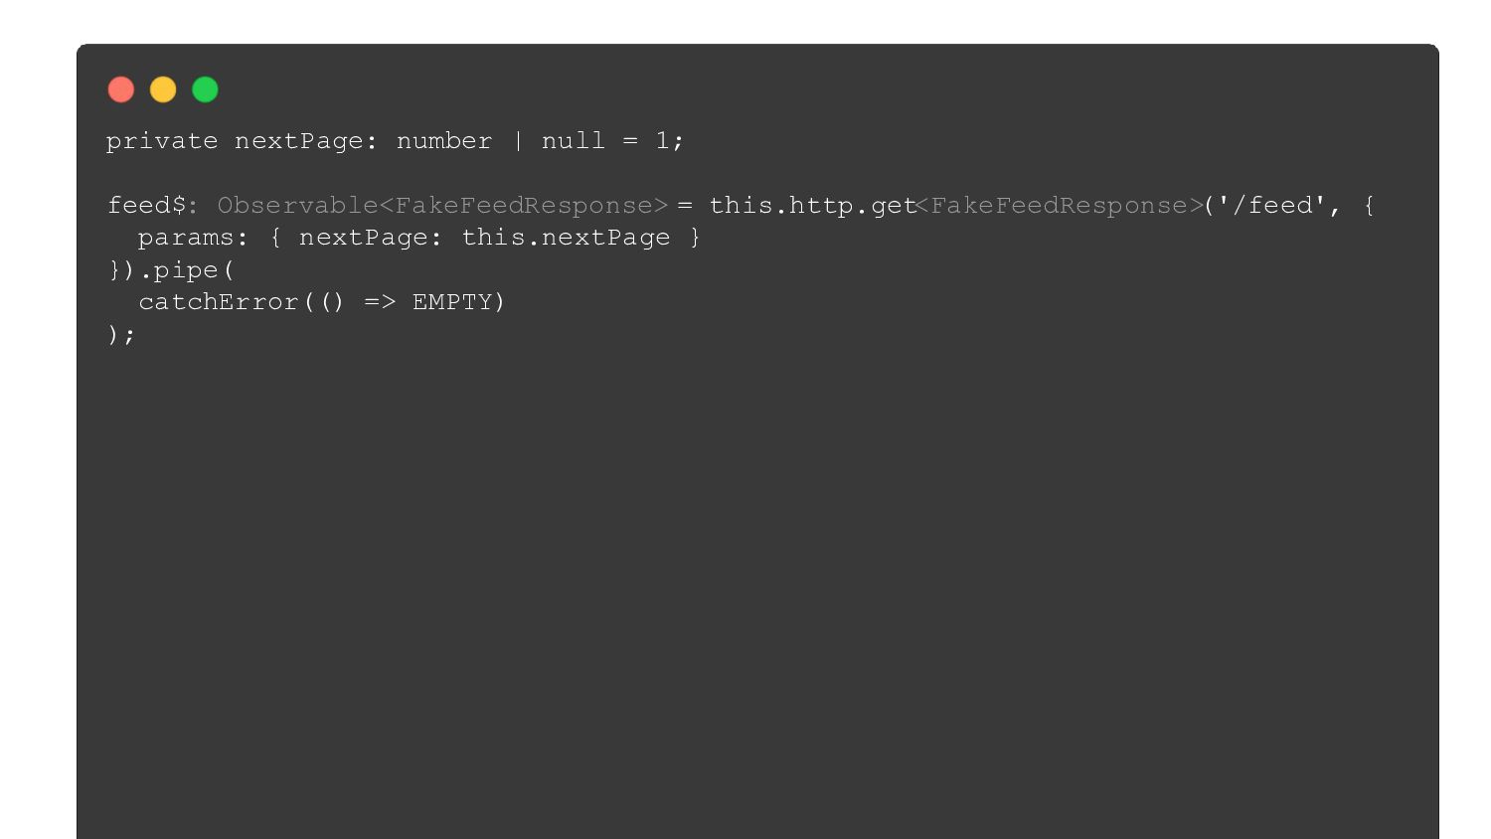Click the 'catchError' operator
This screenshot has height=839, width=1491.
pyautogui.click(x=219, y=302)
